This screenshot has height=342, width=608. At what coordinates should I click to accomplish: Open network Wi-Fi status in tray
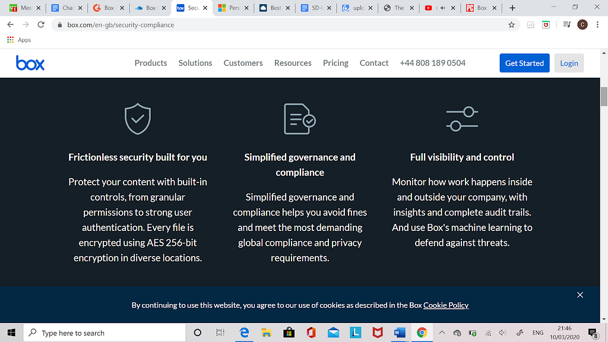(488, 332)
